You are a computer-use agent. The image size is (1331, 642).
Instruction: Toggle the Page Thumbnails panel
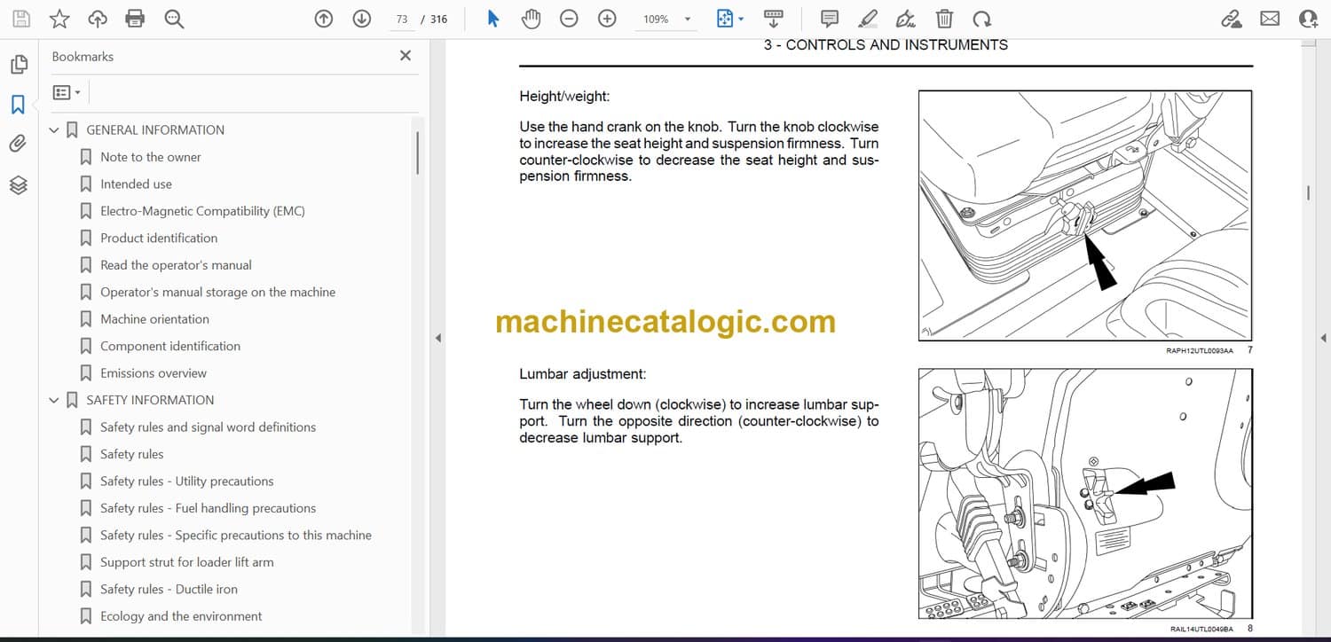coord(18,65)
